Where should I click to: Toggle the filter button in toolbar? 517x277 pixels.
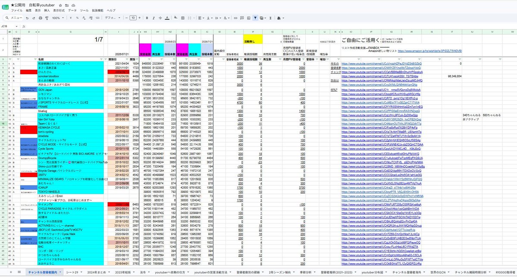(255, 18)
